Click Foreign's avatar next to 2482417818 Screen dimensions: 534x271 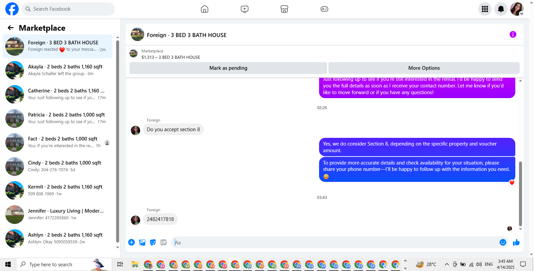point(136,220)
